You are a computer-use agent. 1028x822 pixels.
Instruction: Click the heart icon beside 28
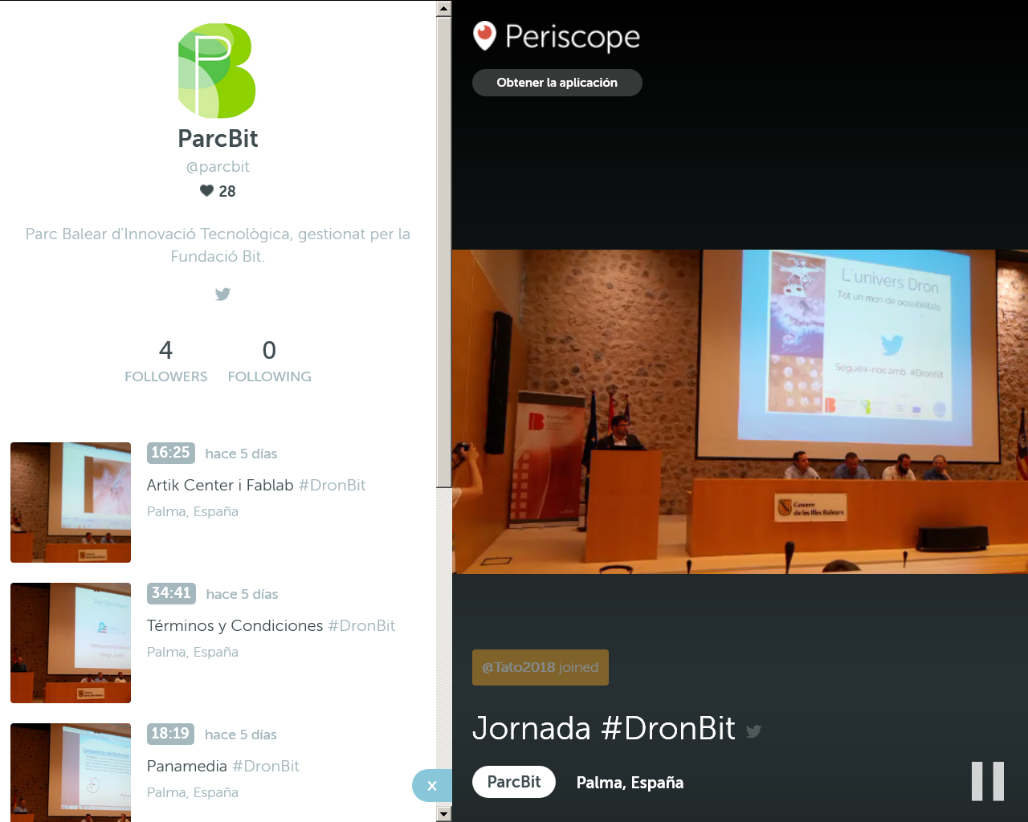(206, 191)
